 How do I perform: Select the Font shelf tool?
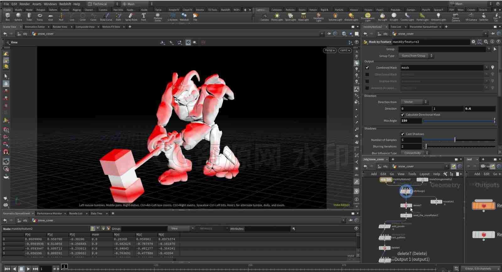point(143,17)
